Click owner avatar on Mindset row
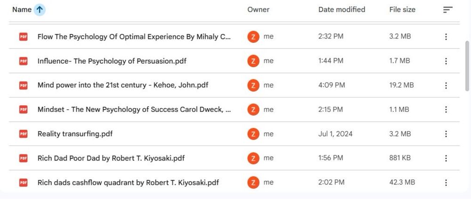 click(x=253, y=110)
